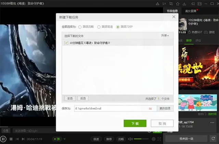Click the refresh comments icon
This screenshot has height=144, width=219.
[x=213, y=139]
